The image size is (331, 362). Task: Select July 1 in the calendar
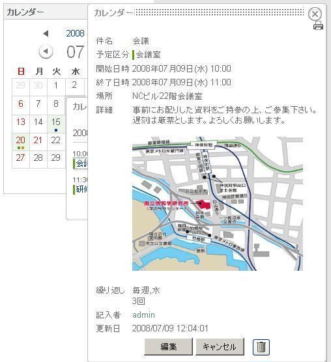[56, 87]
